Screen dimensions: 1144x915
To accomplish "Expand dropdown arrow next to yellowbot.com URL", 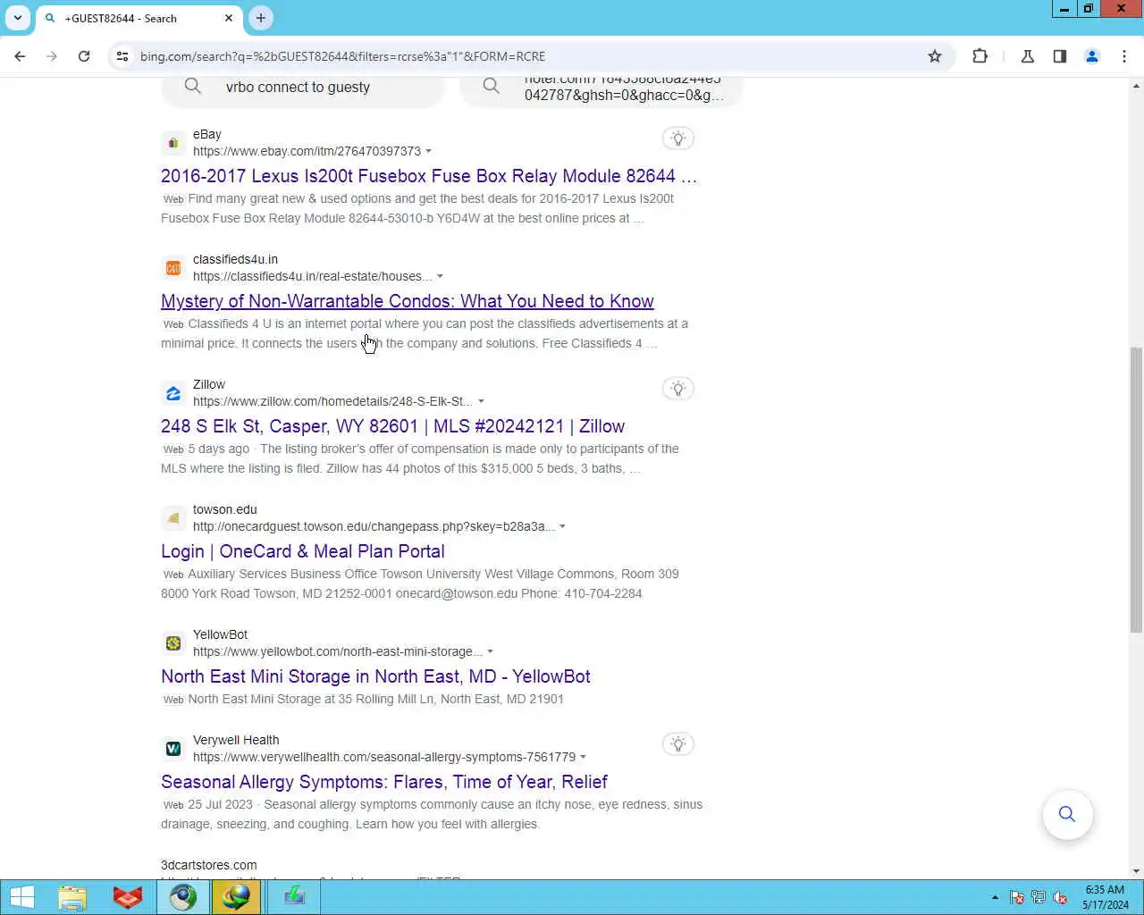I will click(x=490, y=651).
